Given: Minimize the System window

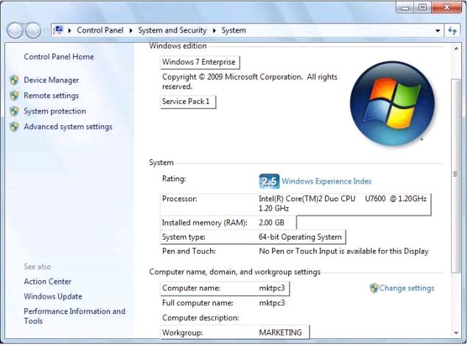Looking at the screenshot, I should [405, 7].
